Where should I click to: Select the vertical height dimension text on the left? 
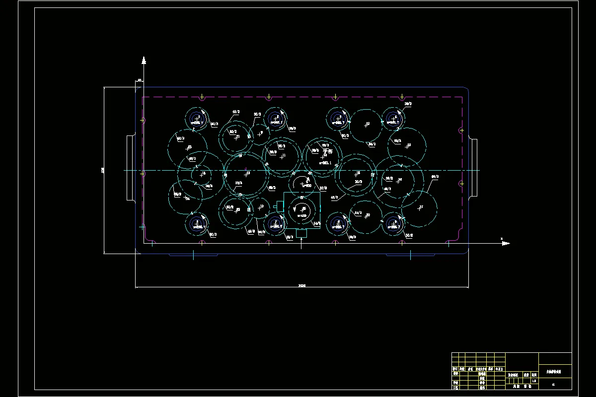pos(103,170)
